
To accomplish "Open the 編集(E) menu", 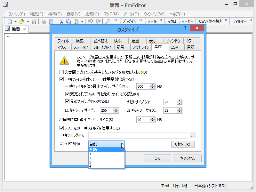I will tap(36, 14).
